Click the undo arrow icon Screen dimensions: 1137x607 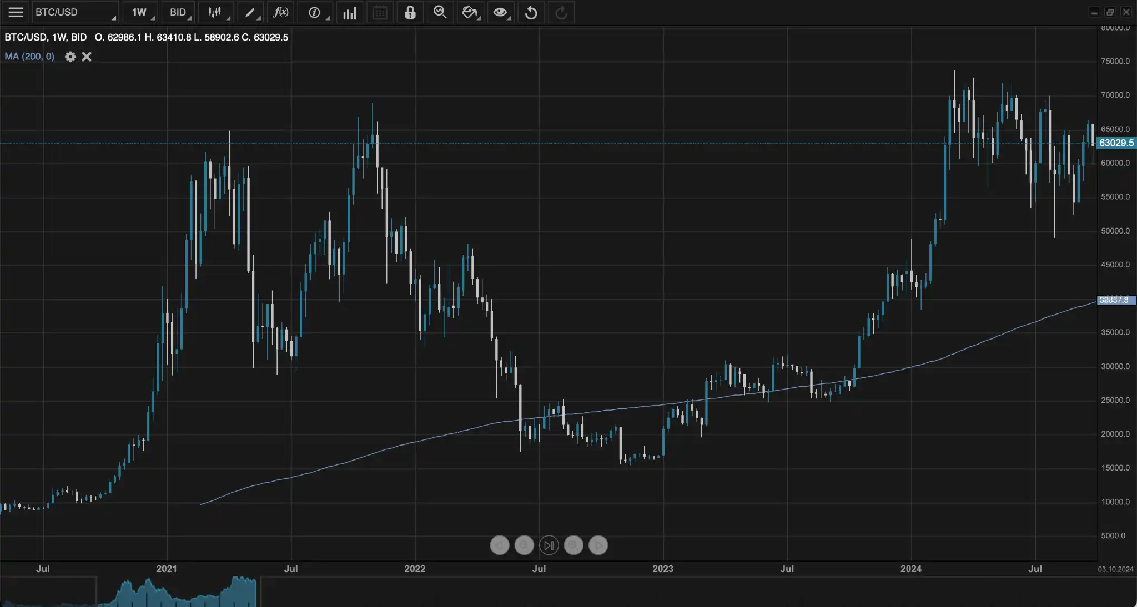531,12
